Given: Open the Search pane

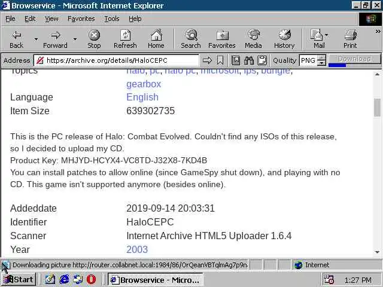Looking at the screenshot, I should [191, 39].
